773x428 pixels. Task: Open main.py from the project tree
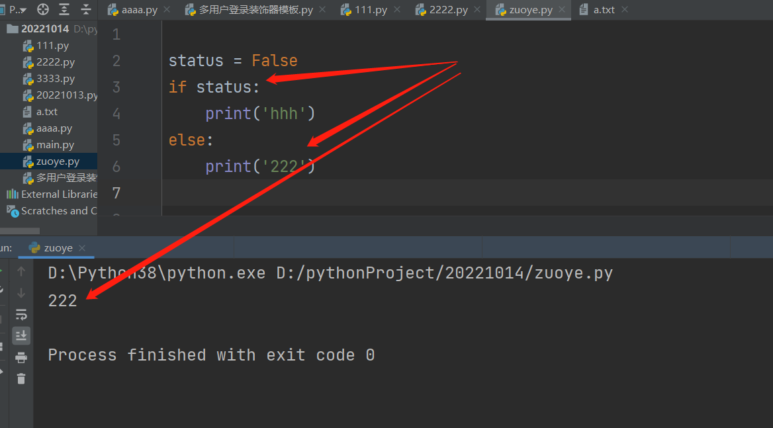pyautogui.click(x=55, y=145)
